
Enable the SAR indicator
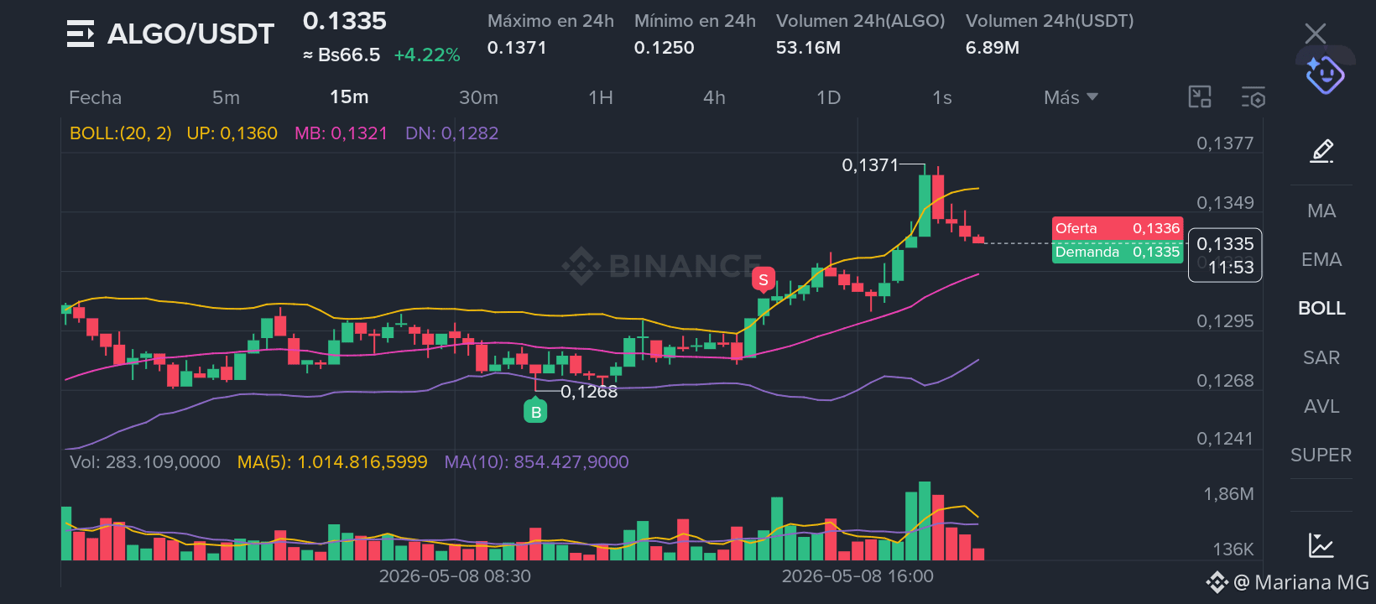(x=1321, y=357)
